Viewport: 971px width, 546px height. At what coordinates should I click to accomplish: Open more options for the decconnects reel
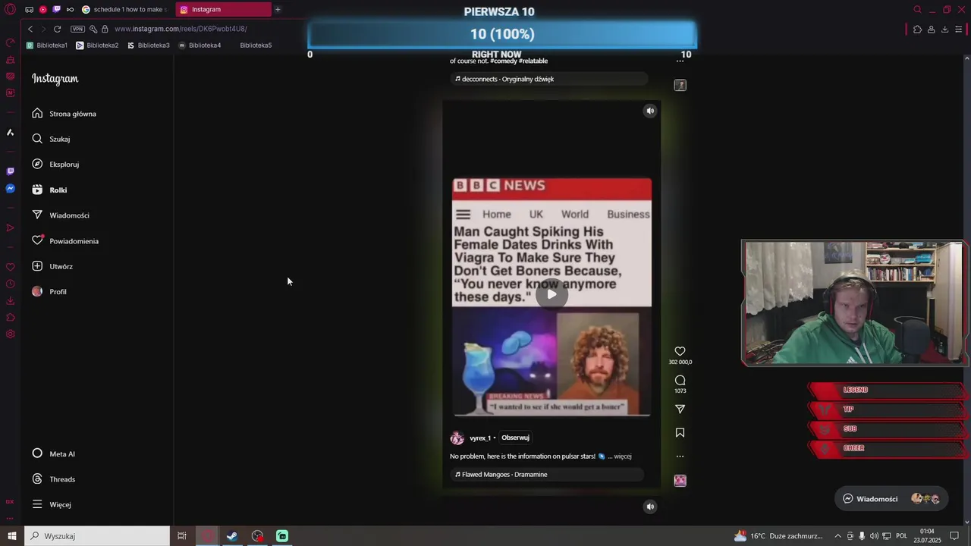[x=680, y=61]
